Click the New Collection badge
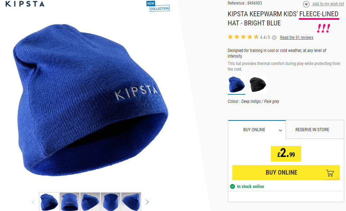Viewport: 346px width, 211px height. (158, 6)
